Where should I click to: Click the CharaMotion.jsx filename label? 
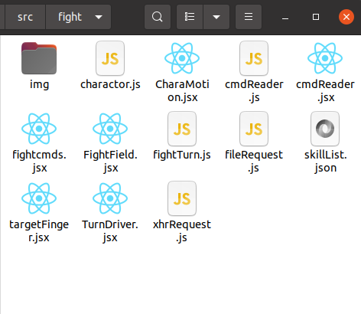(182, 91)
